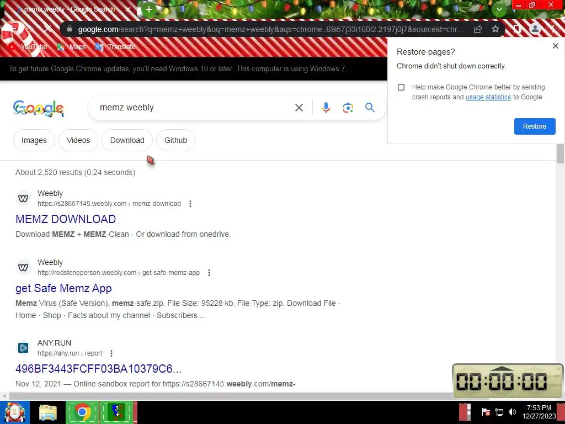
Task: Click the Weebly favicon of first result
Action: 23,198
